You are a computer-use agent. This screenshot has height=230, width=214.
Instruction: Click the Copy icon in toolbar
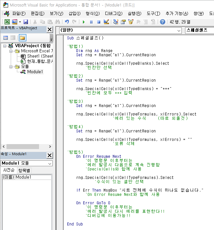(42, 22)
